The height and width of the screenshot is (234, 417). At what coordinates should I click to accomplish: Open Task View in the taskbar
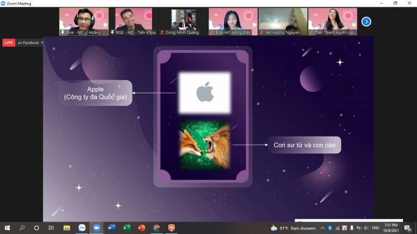pyautogui.click(x=51, y=228)
